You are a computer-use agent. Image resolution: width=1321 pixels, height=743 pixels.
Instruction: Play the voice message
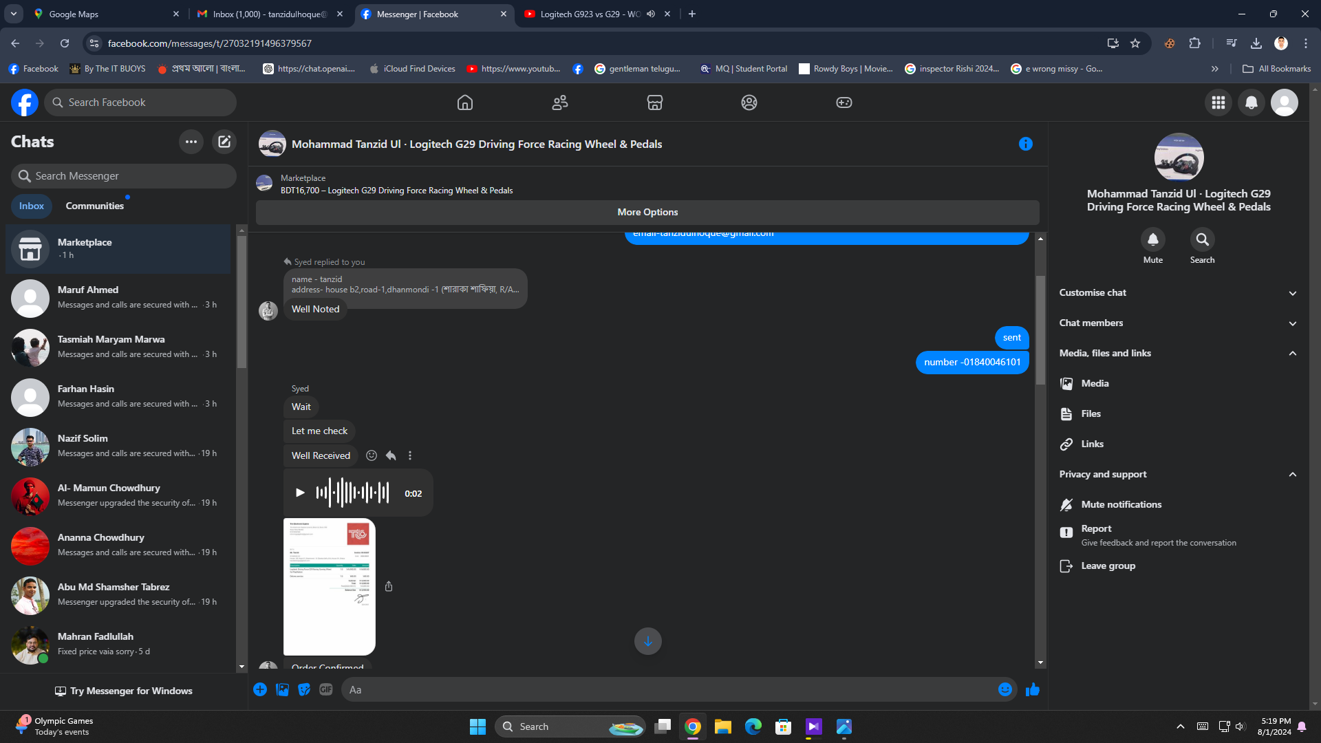[x=300, y=493]
